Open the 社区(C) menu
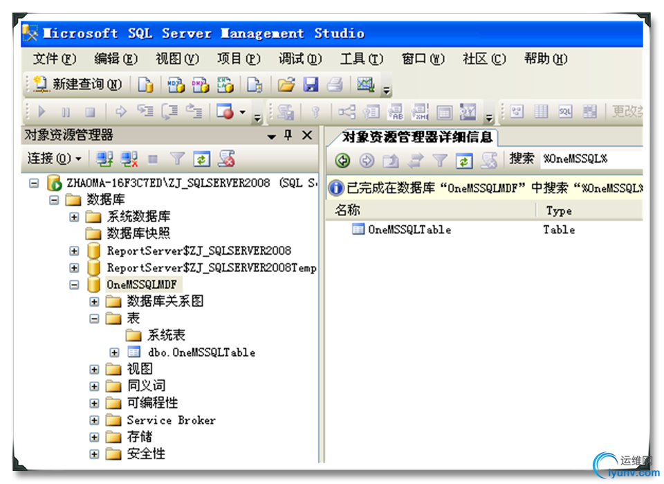 [484, 58]
